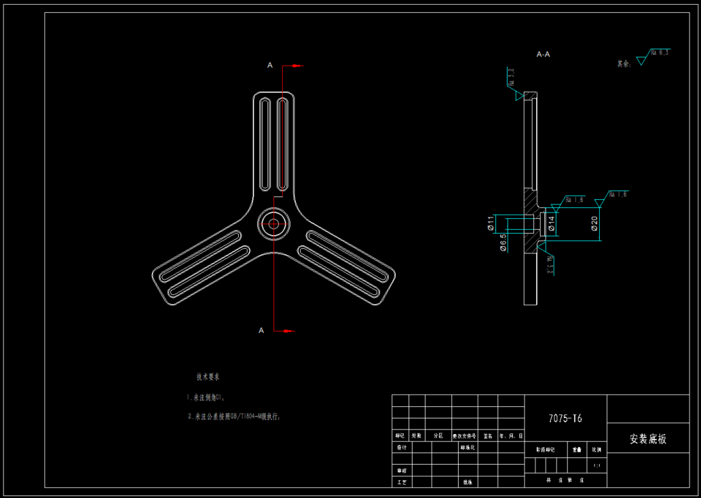Select the 其余 text label
This screenshot has height=498, width=701.
point(624,64)
